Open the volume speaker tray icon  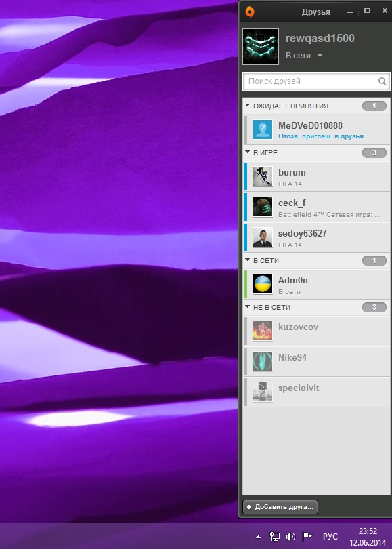(290, 536)
